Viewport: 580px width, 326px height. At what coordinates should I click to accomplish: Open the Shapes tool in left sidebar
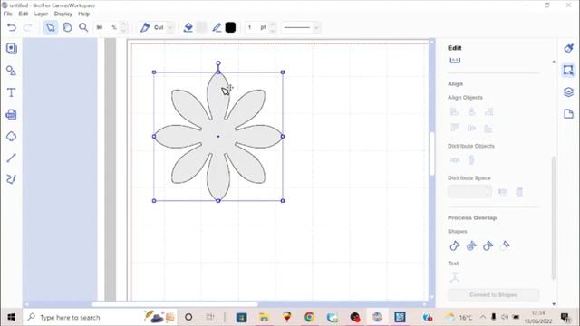click(11, 71)
